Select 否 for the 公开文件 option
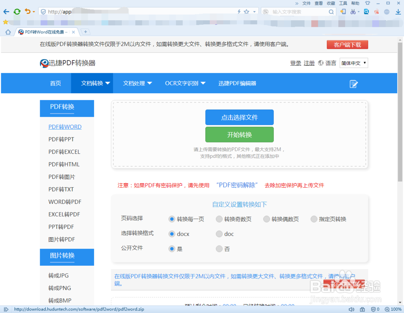 point(219,248)
